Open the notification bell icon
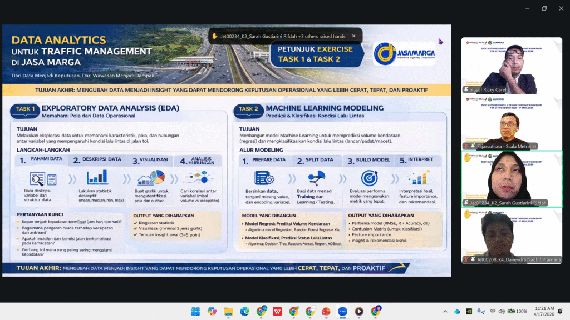 click(560, 311)
